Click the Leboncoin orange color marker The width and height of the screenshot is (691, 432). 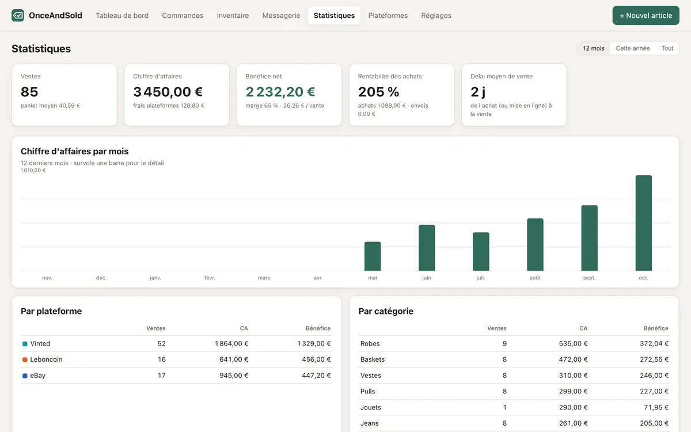pos(25,359)
